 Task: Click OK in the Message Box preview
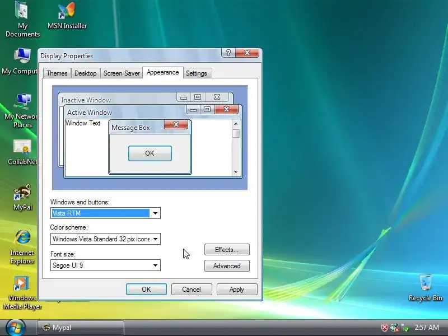(150, 153)
